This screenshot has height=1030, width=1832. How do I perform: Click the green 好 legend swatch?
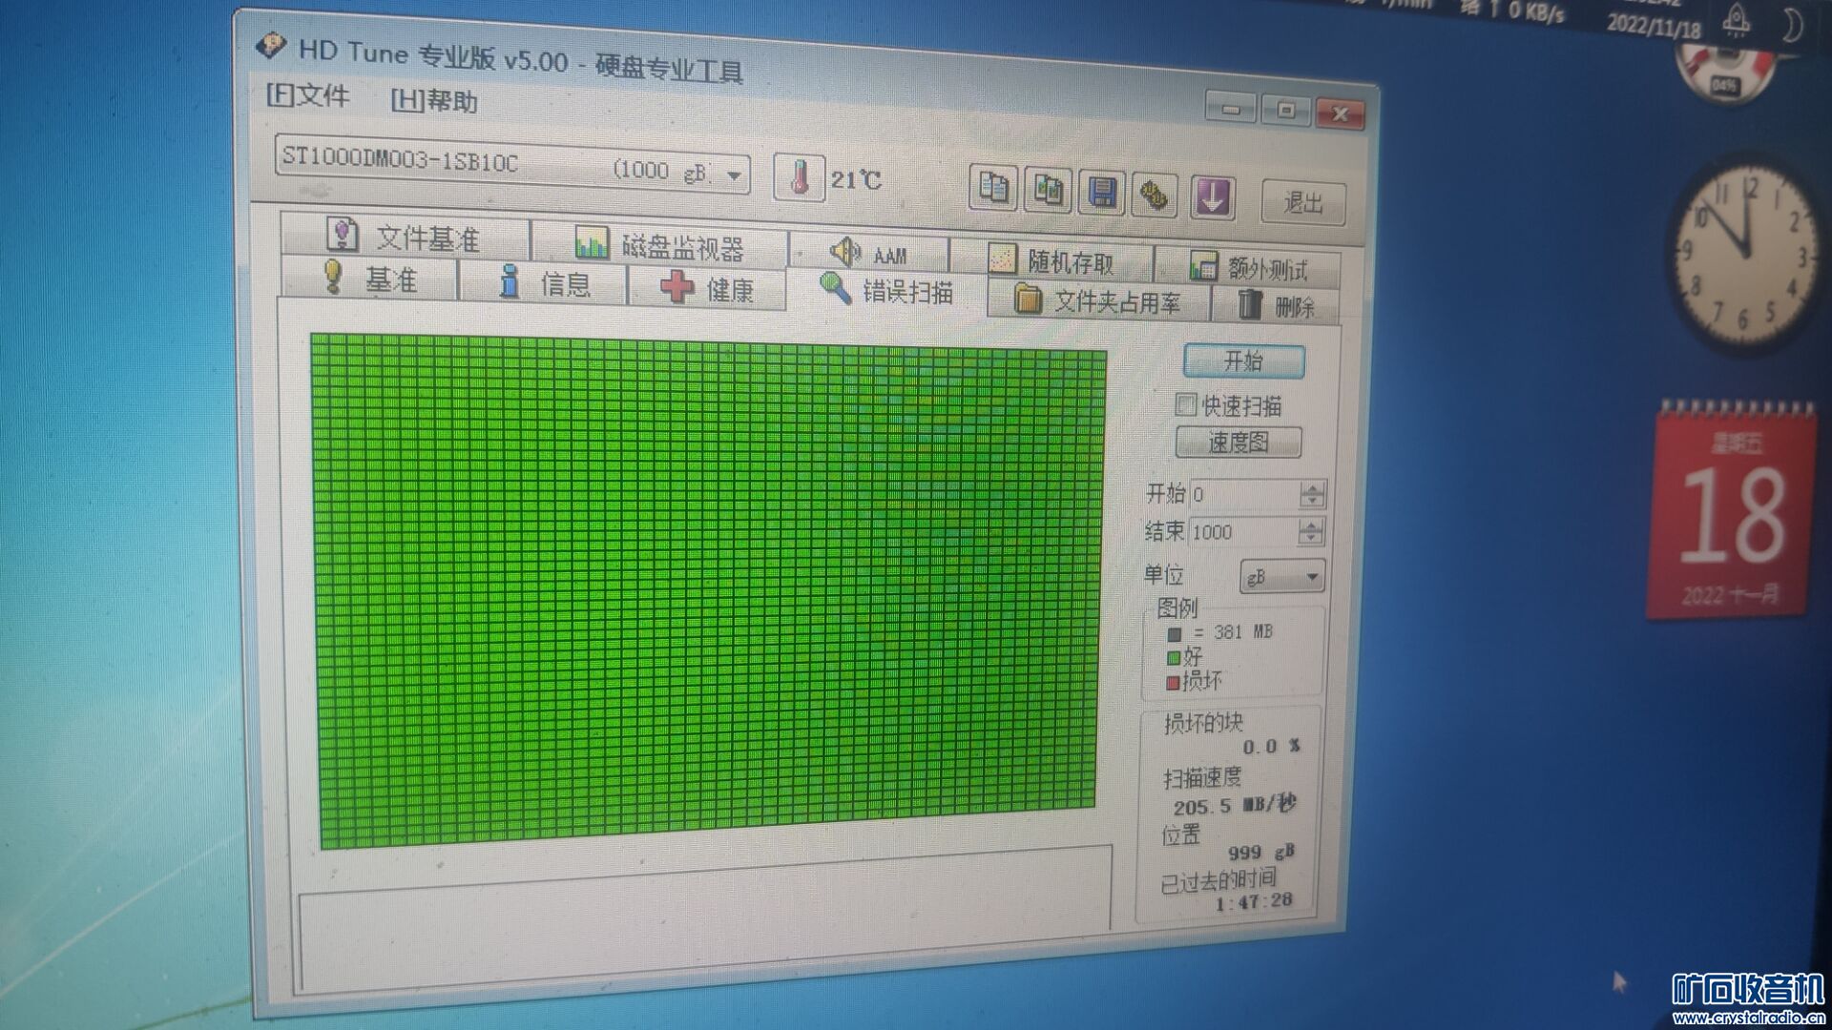1173,658
